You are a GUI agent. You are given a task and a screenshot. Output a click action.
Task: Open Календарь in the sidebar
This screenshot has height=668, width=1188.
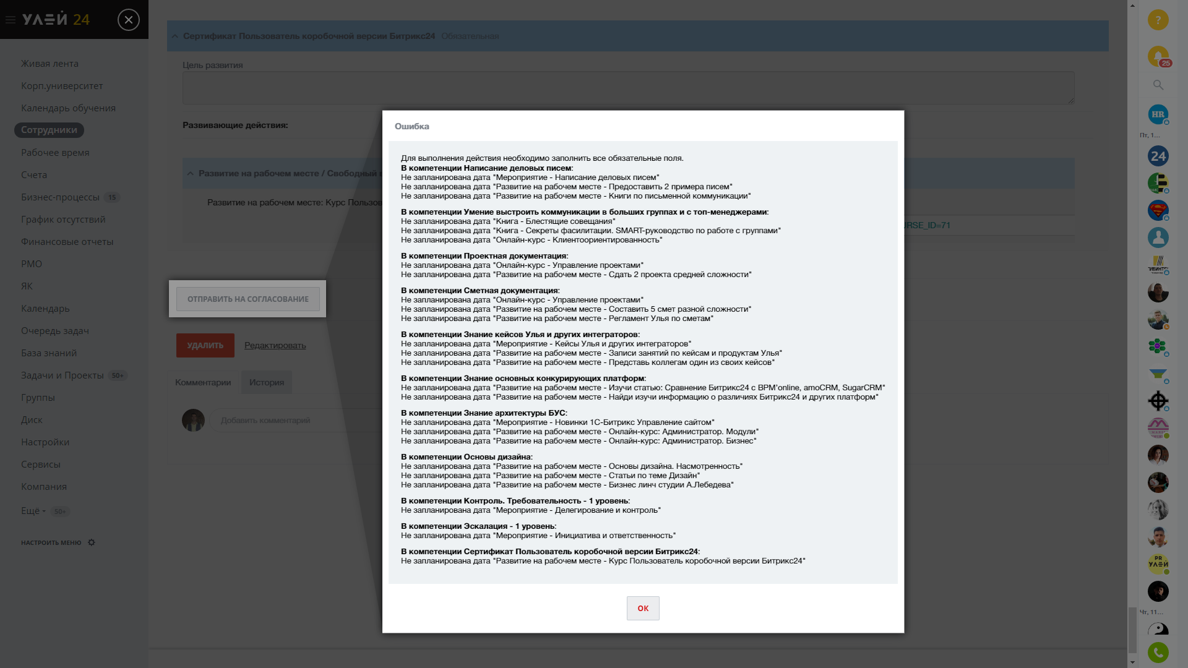pyautogui.click(x=45, y=309)
